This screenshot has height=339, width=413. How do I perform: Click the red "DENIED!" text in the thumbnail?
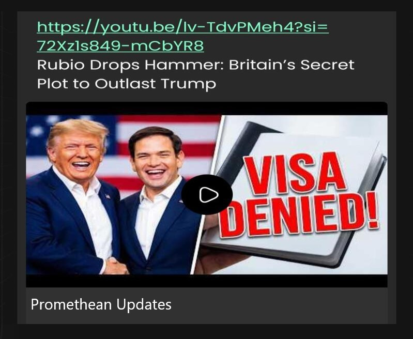click(x=299, y=216)
